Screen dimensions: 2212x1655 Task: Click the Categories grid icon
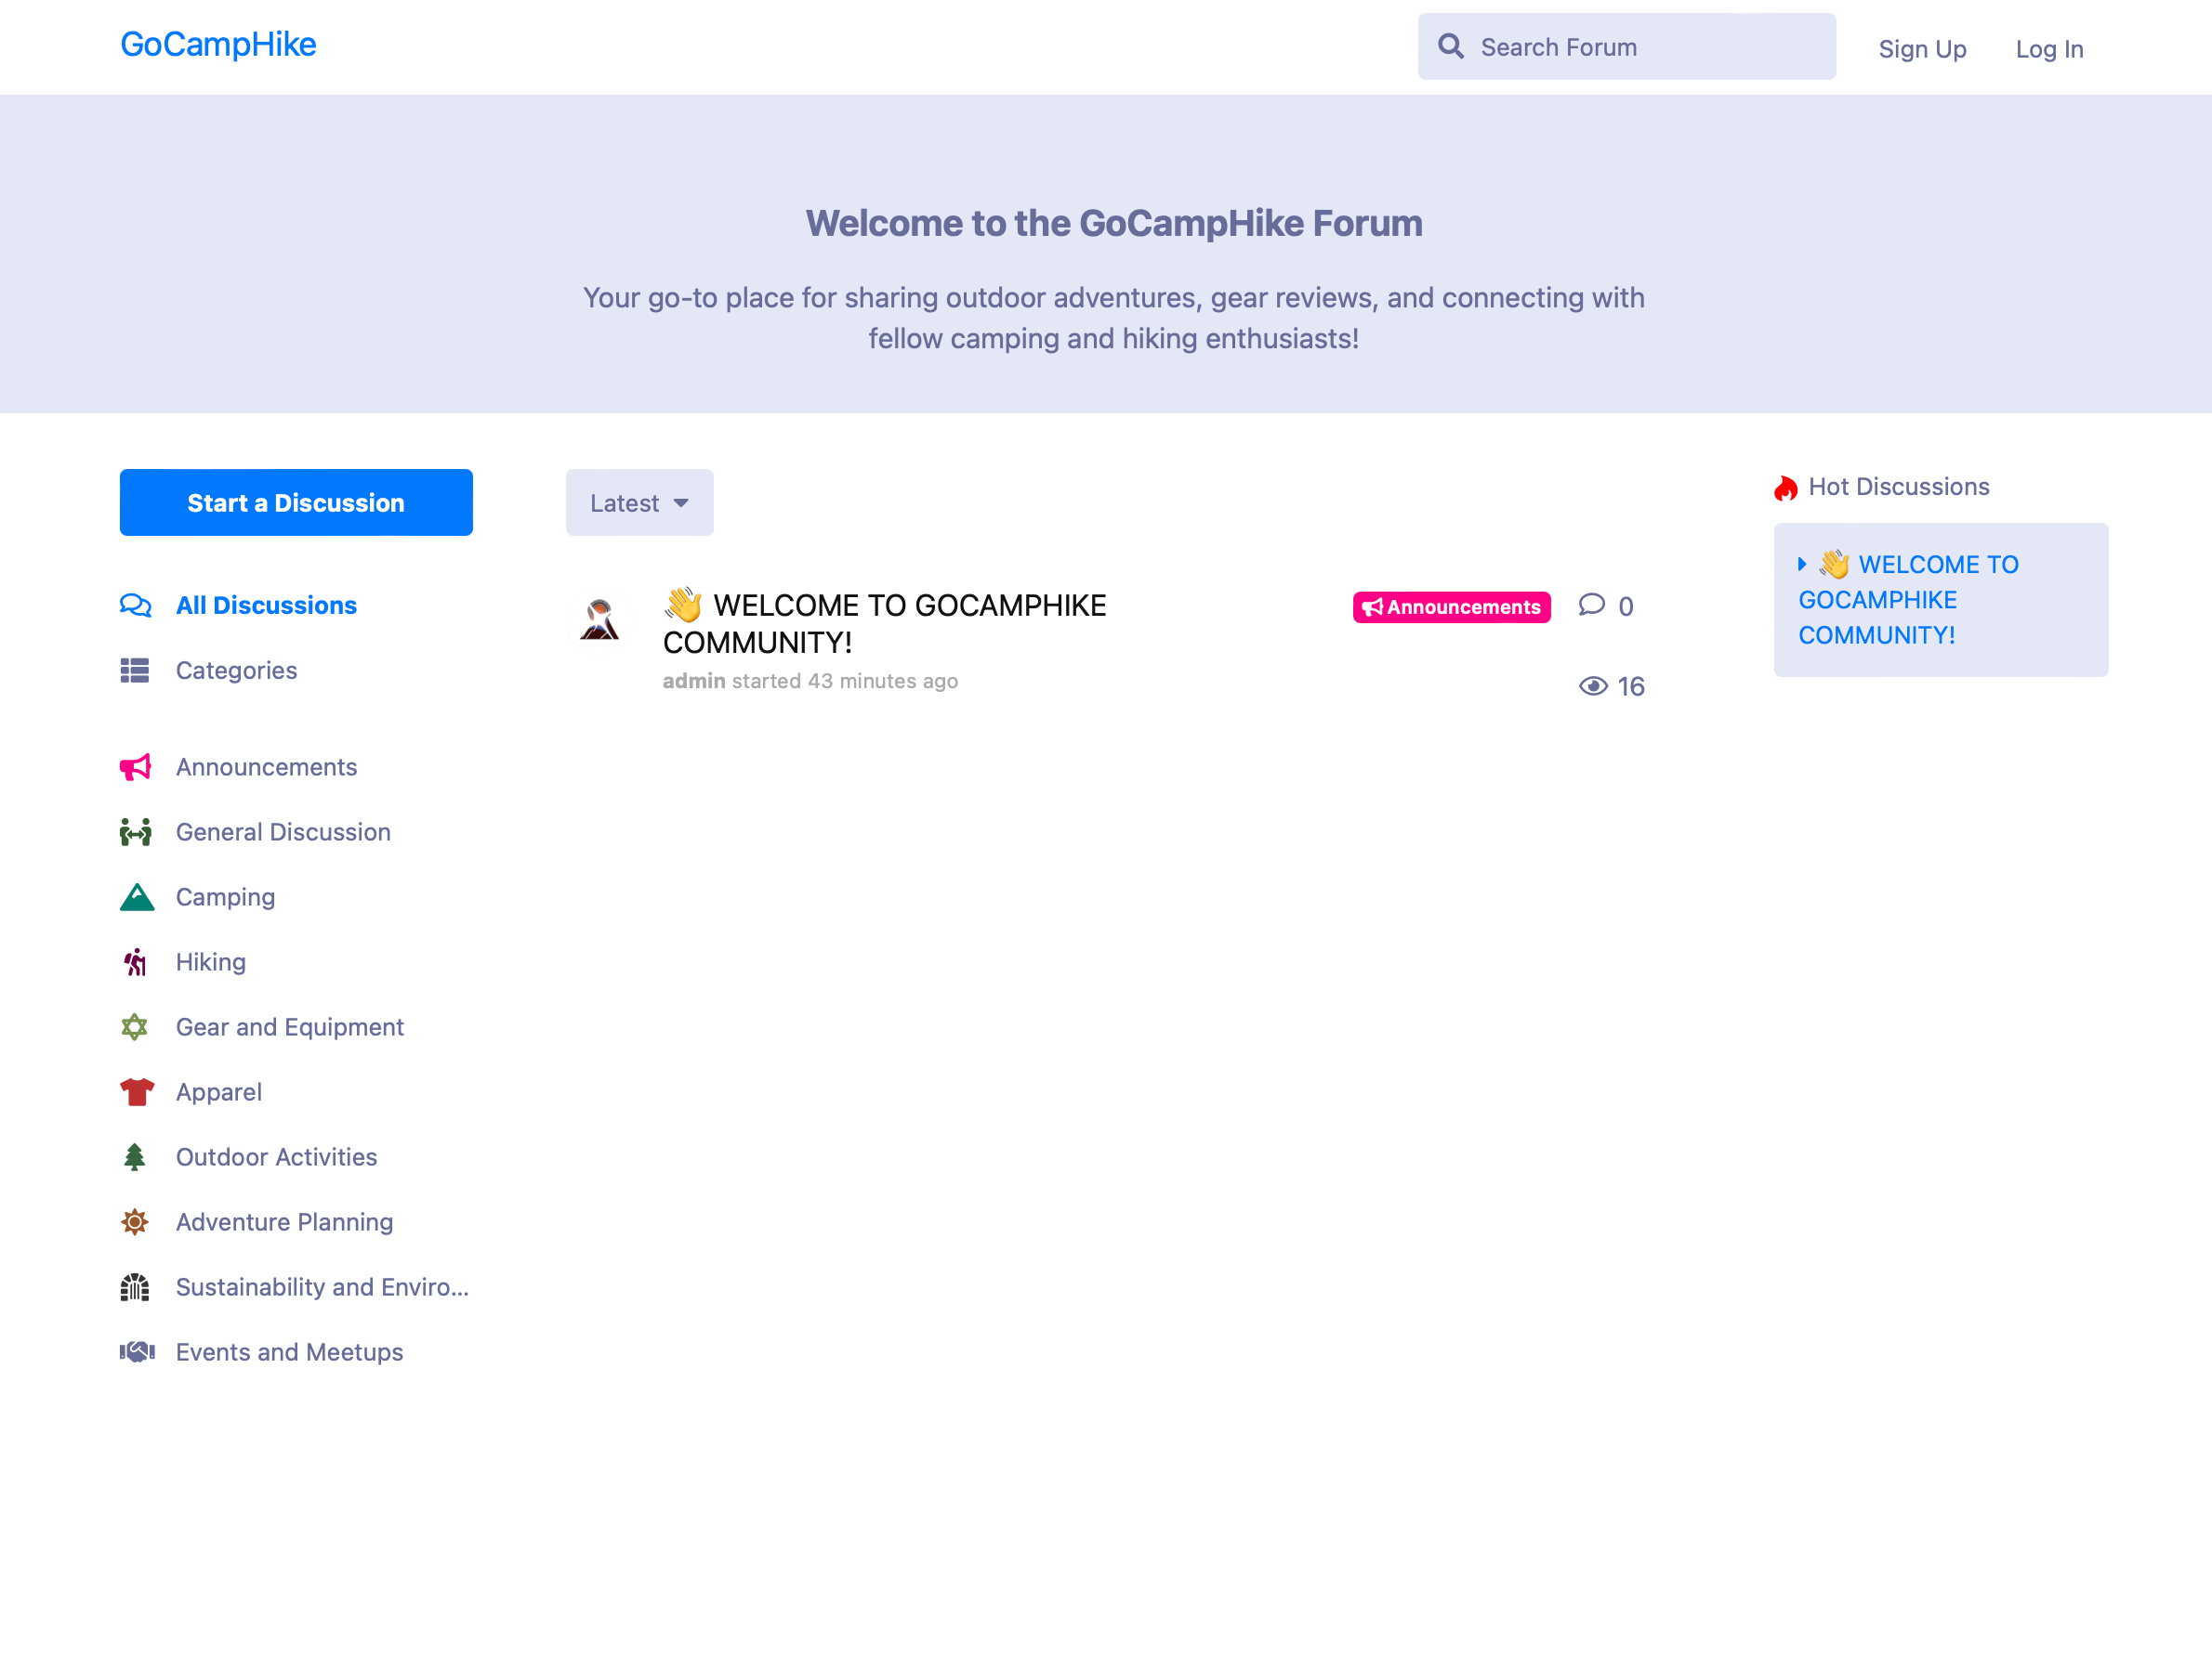click(x=135, y=671)
